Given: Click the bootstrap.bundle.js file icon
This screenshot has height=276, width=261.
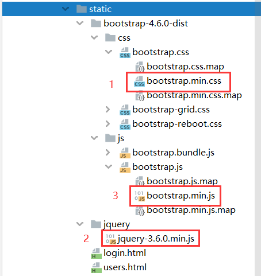Looking at the screenshot, I should point(125,153).
